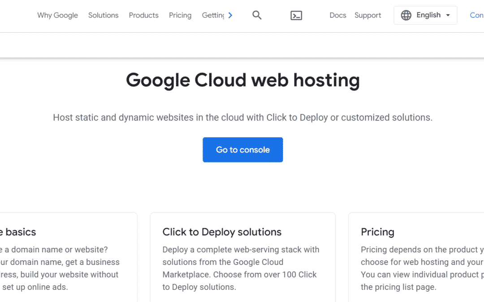Viewport: 484px width, 302px height.
Task: Open the basics card on the left
Action: coord(69,257)
